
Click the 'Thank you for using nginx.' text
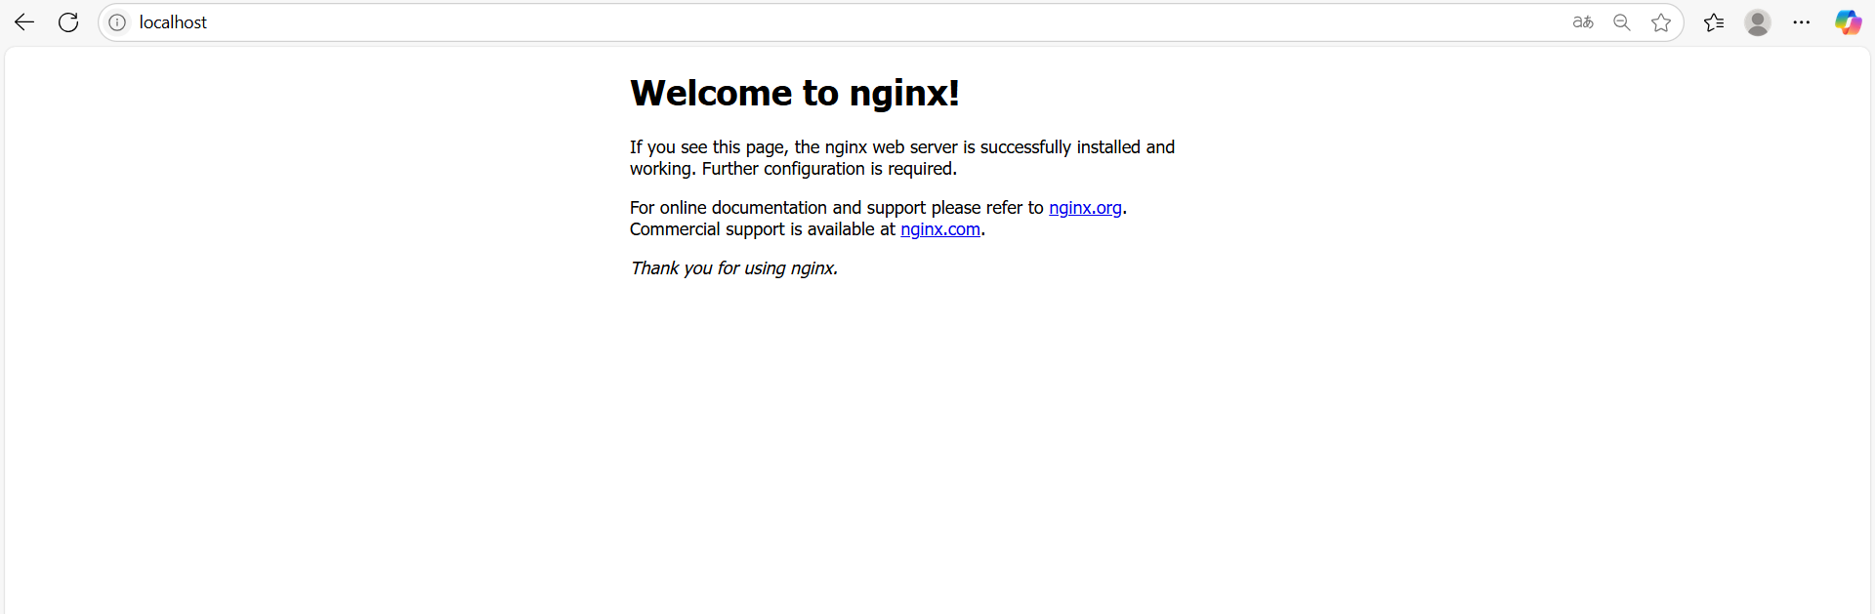[734, 268]
